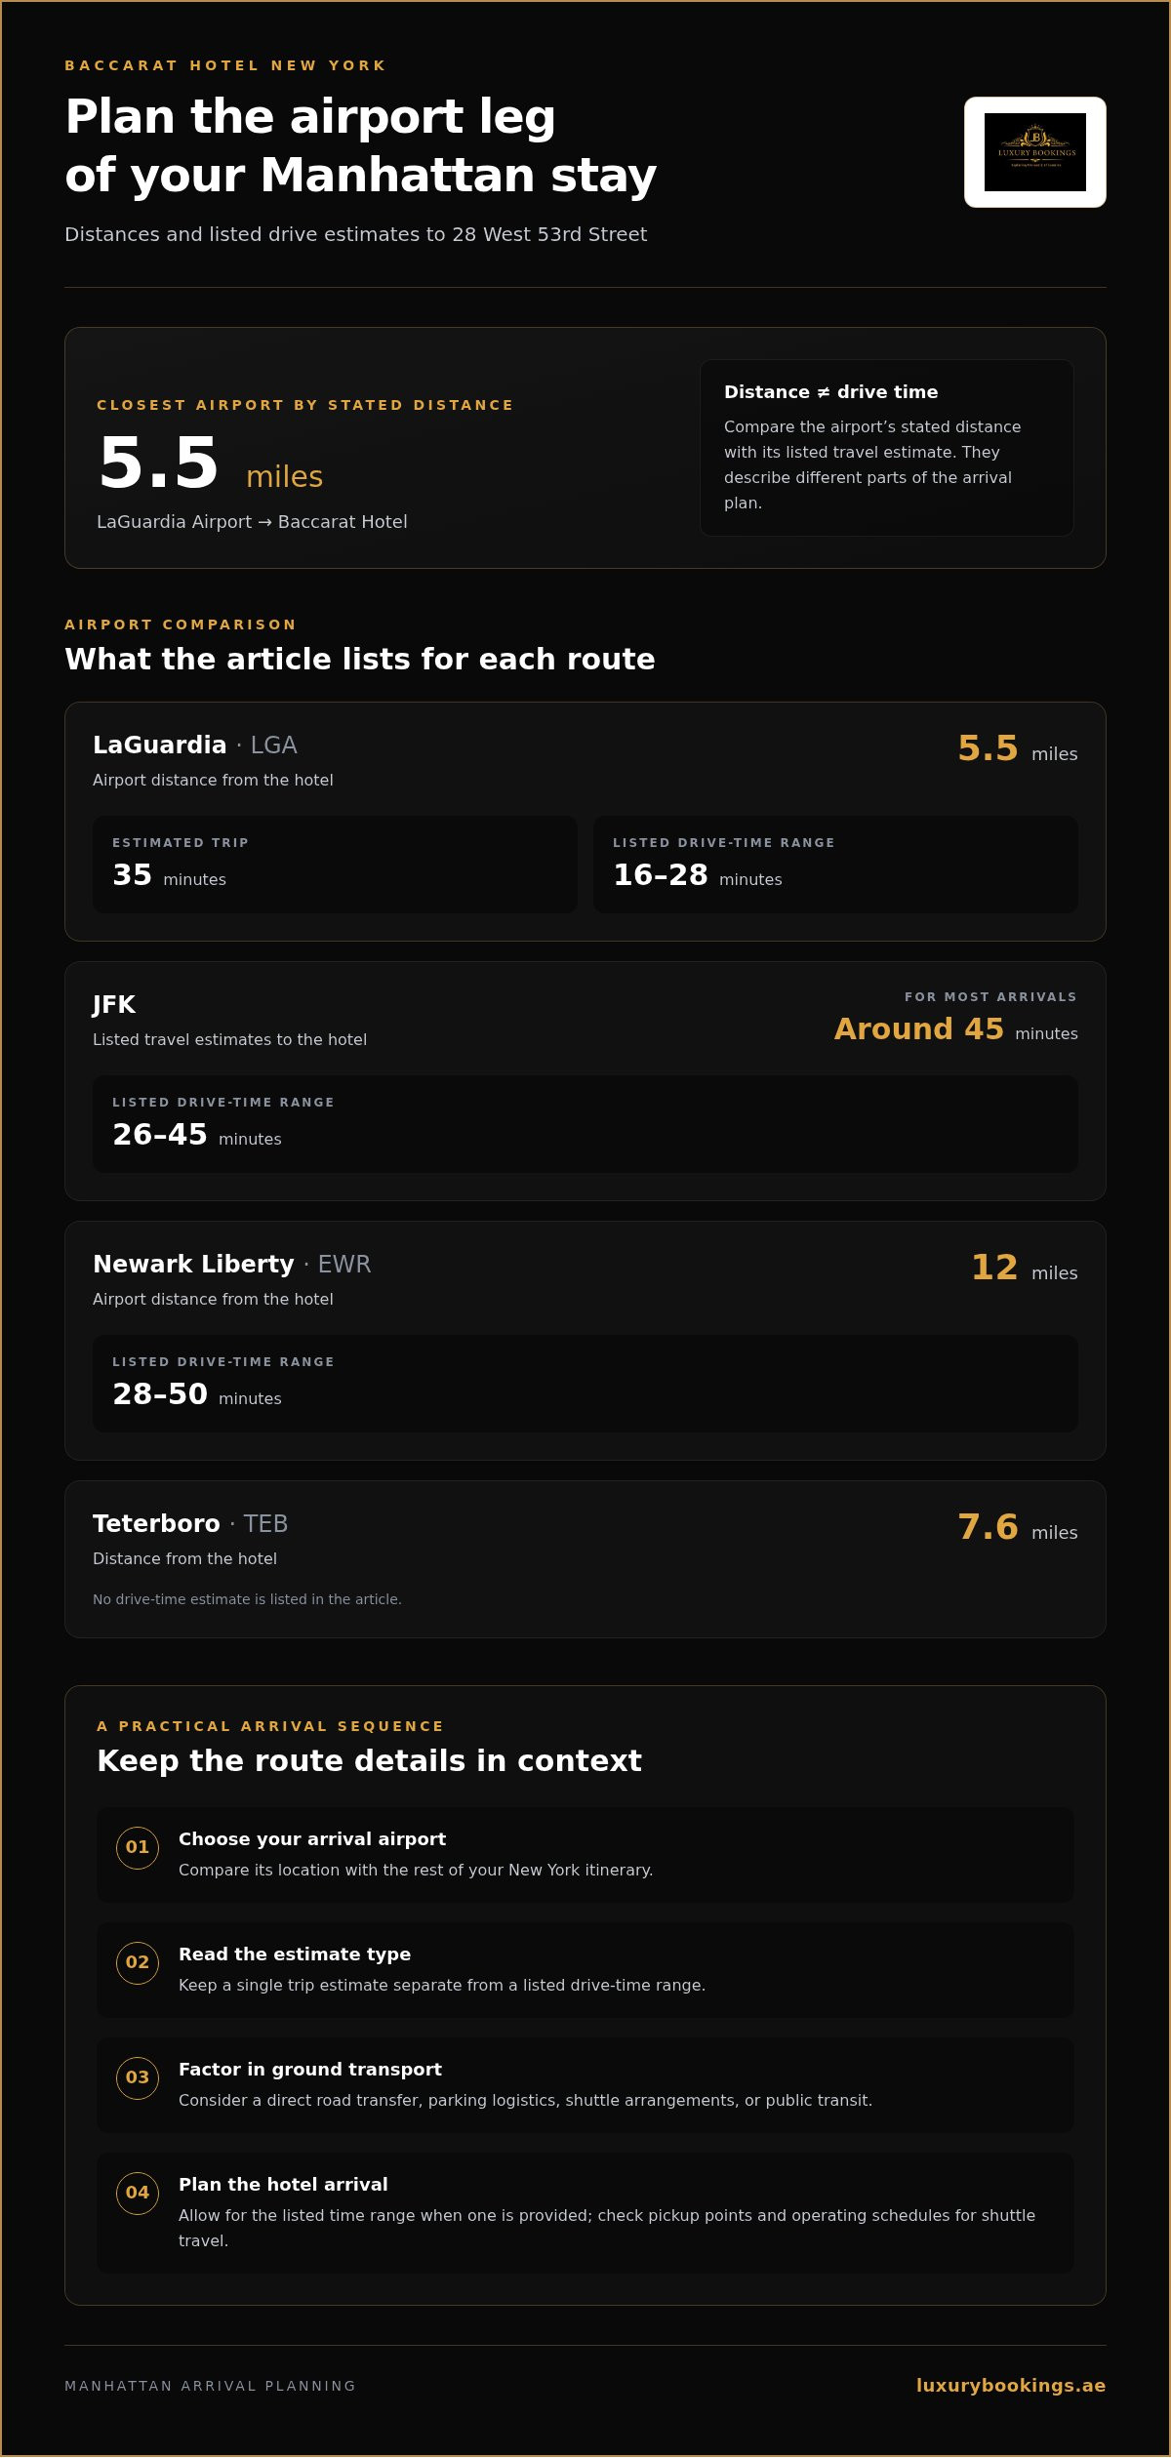Click the Around 45 minutes figure
Image resolution: width=1171 pixels, height=2458 pixels.
point(956,1029)
